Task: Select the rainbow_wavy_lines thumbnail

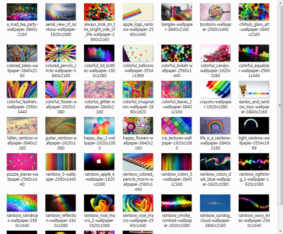Action: click(253, 203)
